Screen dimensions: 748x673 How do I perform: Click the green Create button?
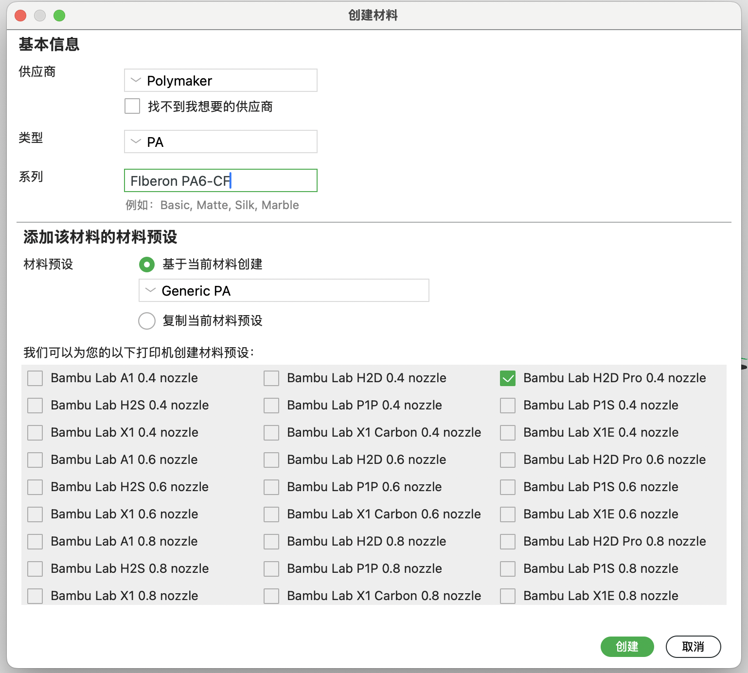tap(627, 647)
